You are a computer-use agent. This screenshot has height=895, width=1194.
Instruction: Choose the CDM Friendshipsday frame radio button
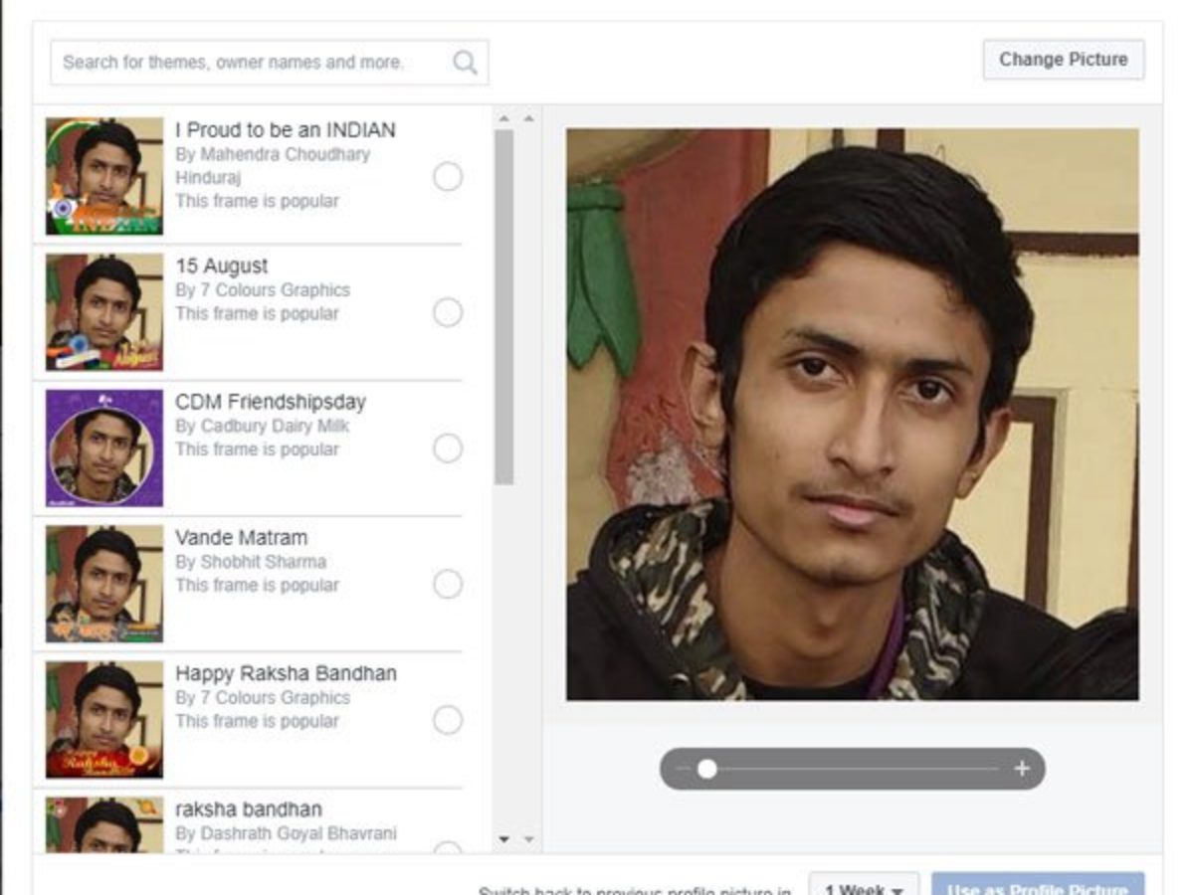click(x=448, y=448)
